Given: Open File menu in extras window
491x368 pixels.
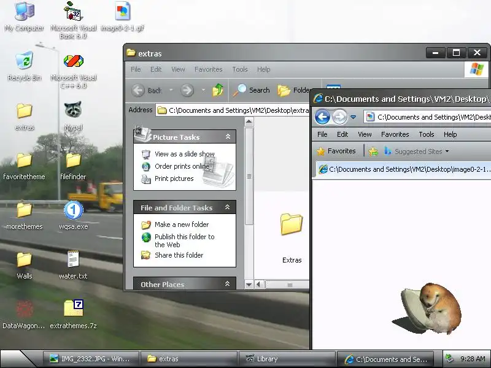Looking at the screenshot, I should point(136,69).
